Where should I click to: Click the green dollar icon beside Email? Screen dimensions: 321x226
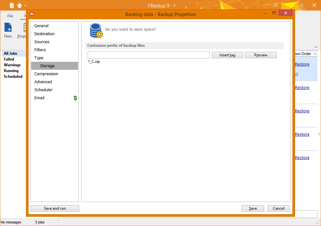[x=75, y=98]
